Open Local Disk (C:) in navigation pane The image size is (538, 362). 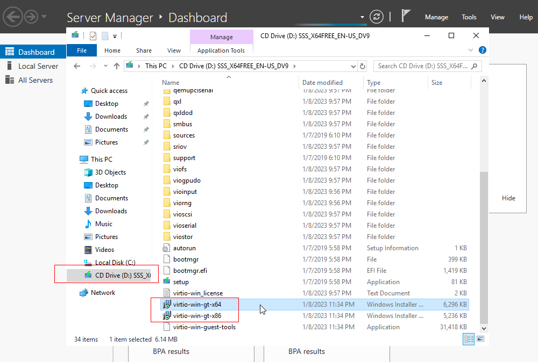tap(115, 262)
